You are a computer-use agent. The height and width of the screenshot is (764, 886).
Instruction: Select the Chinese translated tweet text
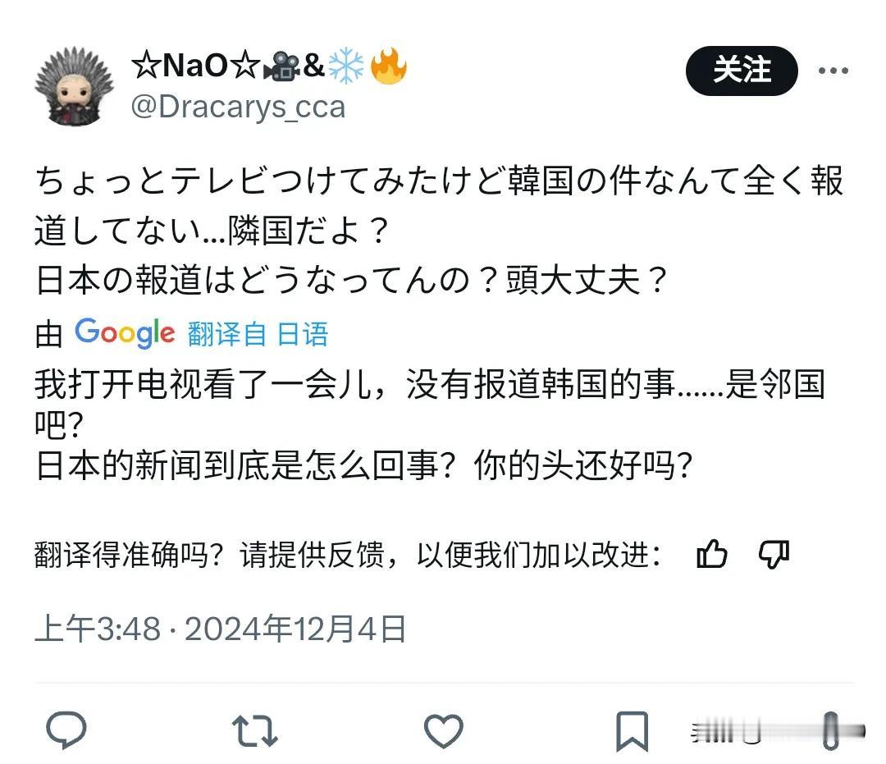(x=429, y=424)
